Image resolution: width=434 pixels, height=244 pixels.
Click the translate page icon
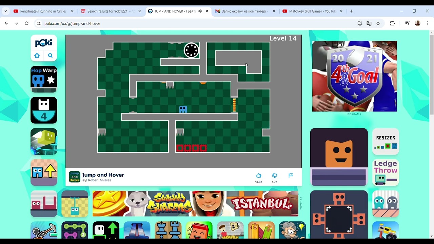coord(369,23)
